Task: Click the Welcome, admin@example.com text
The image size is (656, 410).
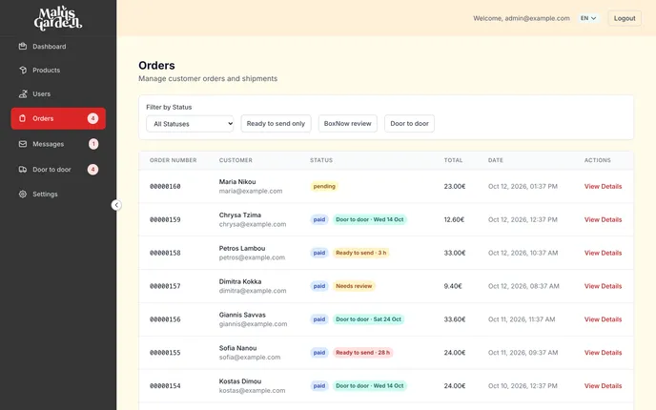Action: coord(522,18)
